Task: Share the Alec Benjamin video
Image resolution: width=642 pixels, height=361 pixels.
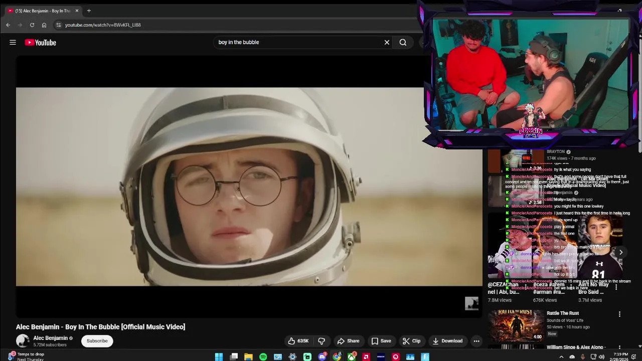Action: point(348,341)
